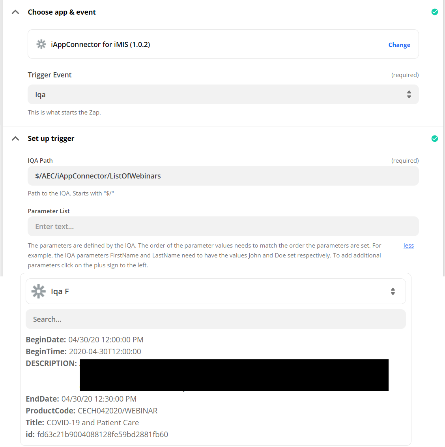The height and width of the screenshot is (447, 445).
Task: Click the Iqa F app icon
Action: [39, 291]
